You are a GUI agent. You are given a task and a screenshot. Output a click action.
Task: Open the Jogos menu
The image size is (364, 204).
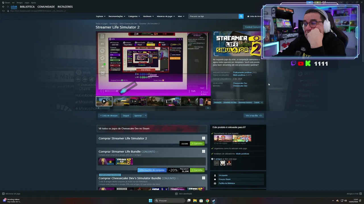[x=27, y=3]
